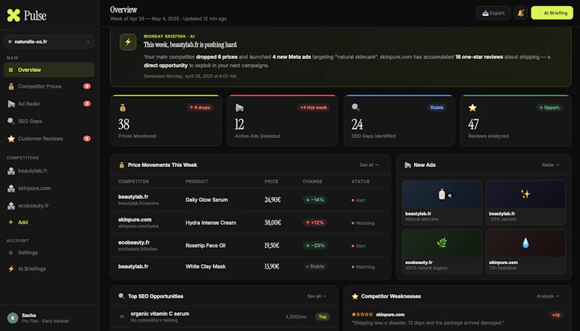Open skinpure.com competitor in sidebar
This screenshot has width=580, height=331.
pyautogui.click(x=49, y=188)
